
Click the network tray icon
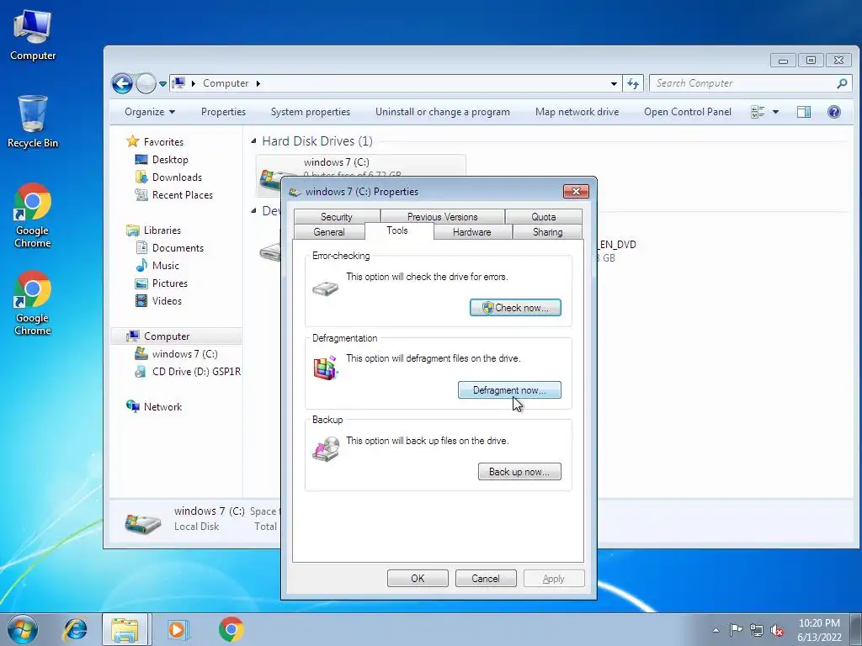[757, 630]
